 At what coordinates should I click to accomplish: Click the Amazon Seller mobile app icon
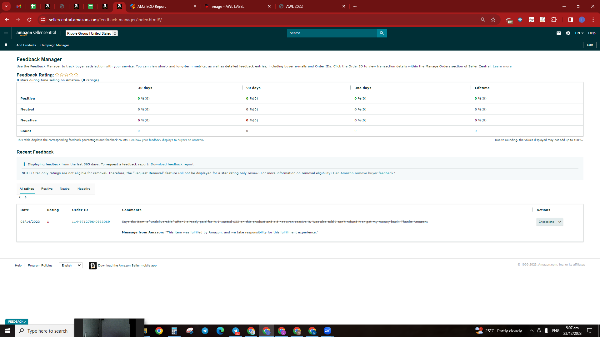93,266
